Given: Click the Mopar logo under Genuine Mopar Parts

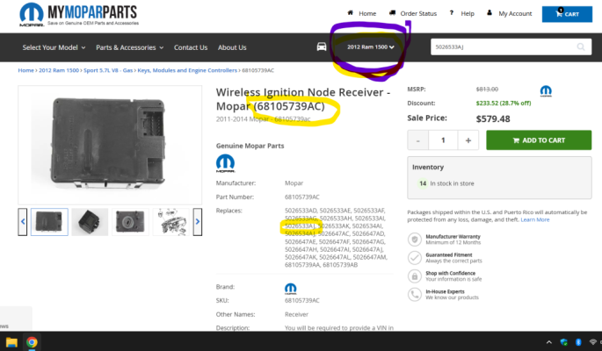Looking at the screenshot, I should click(x=225, y=163).
